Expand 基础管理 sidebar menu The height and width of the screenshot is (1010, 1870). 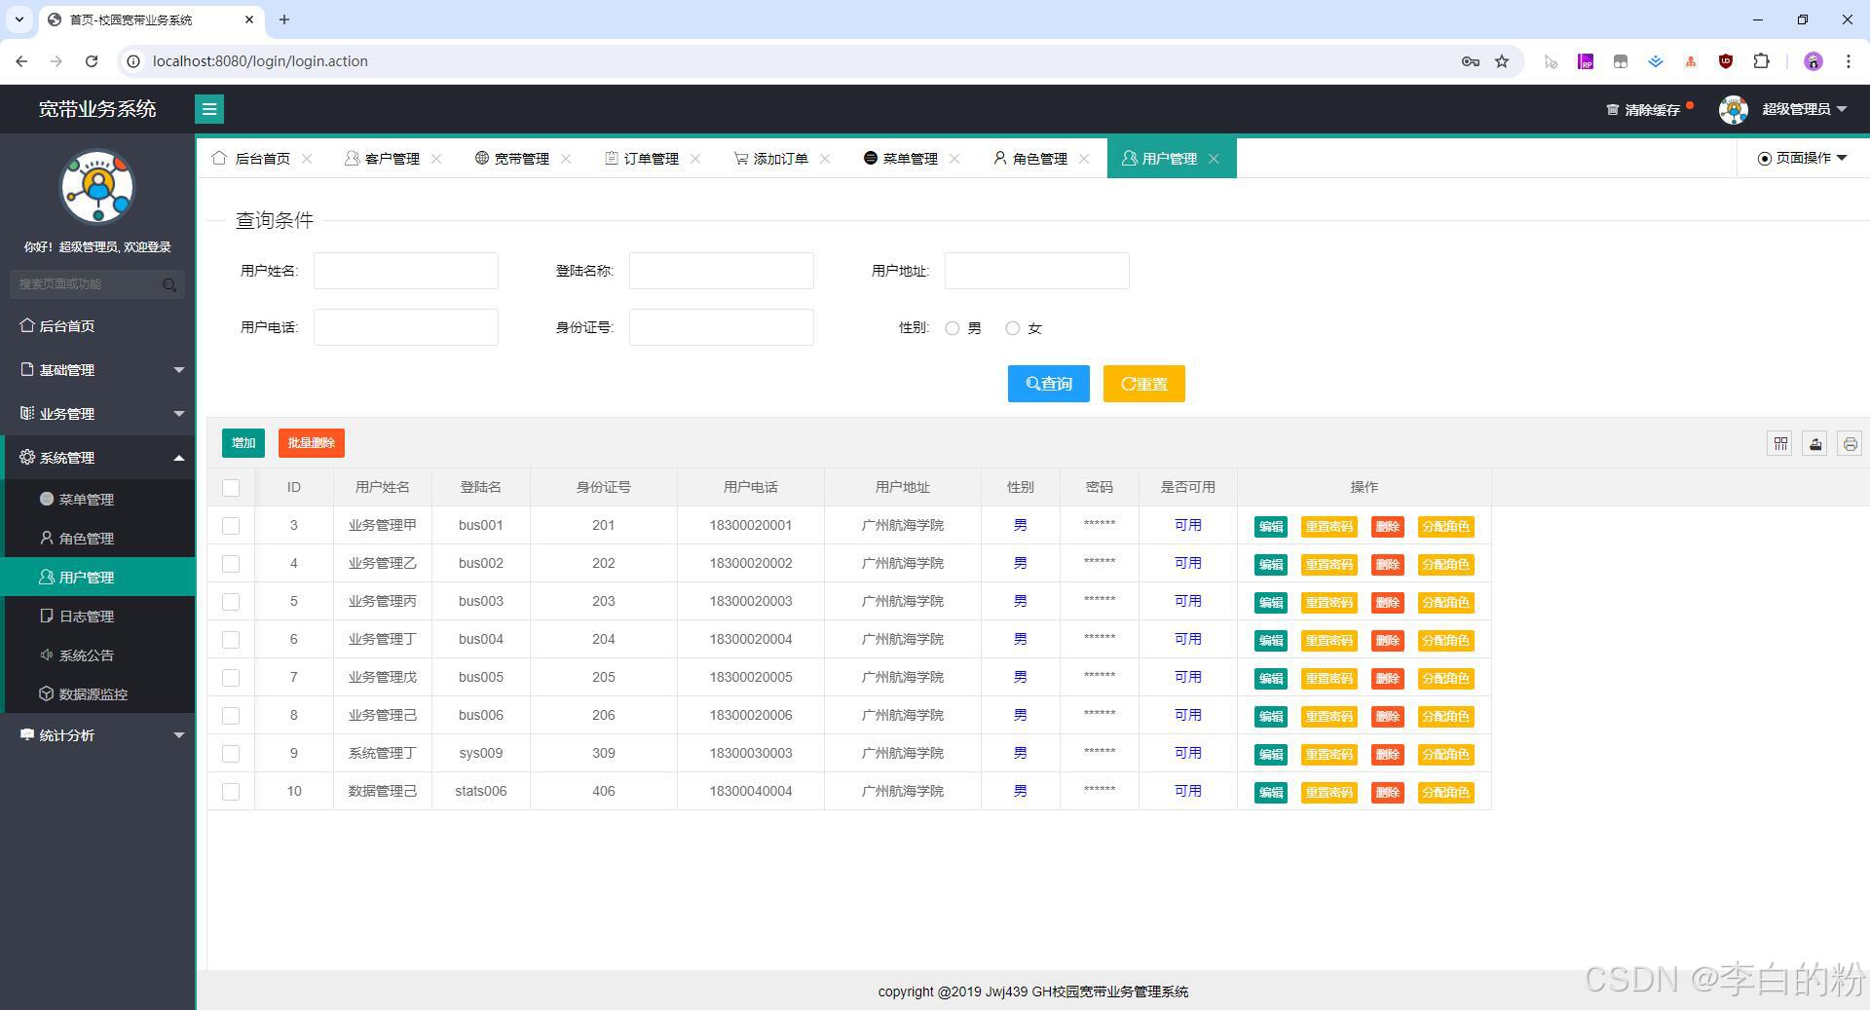pyautogui.click(x=97, y=370)
